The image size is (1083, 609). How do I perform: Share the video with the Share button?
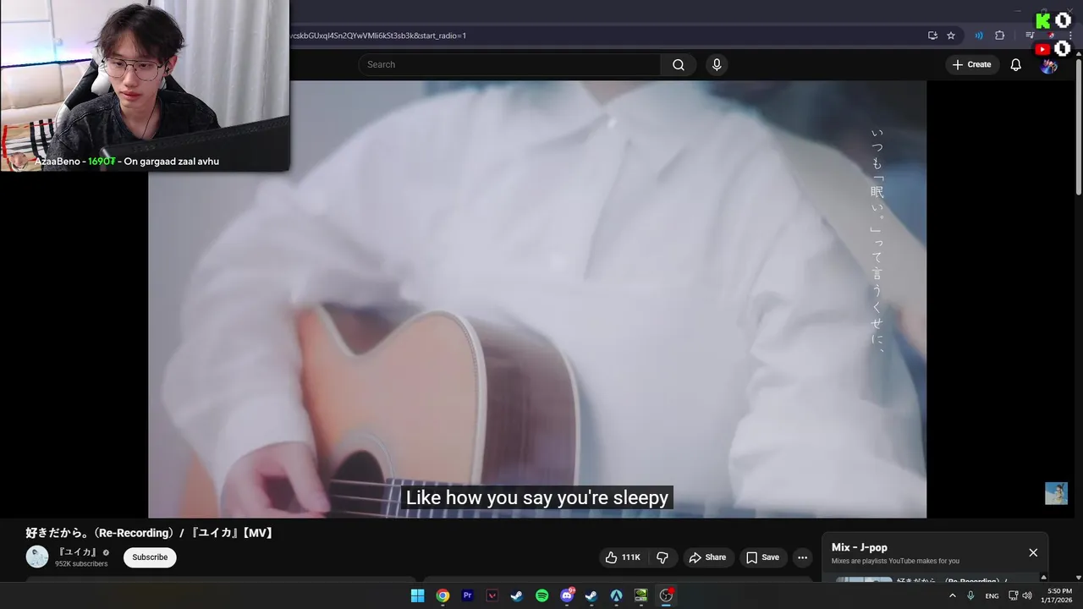(x=707, y=557)
